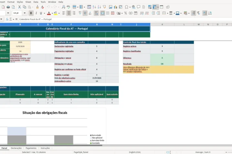
Task: Apply blue background color swatch
Action: [x=178, y=13]
